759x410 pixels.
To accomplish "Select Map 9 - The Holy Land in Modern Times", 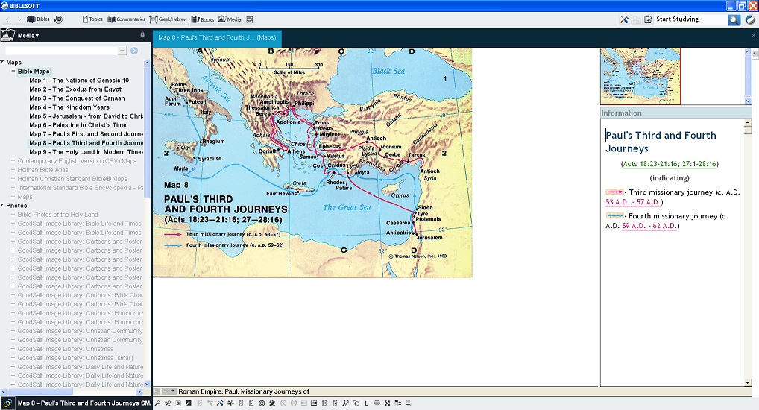I will tap(86, 152).
